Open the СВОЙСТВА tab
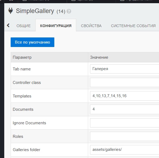159x158 pixels. [x=91, y=26]
